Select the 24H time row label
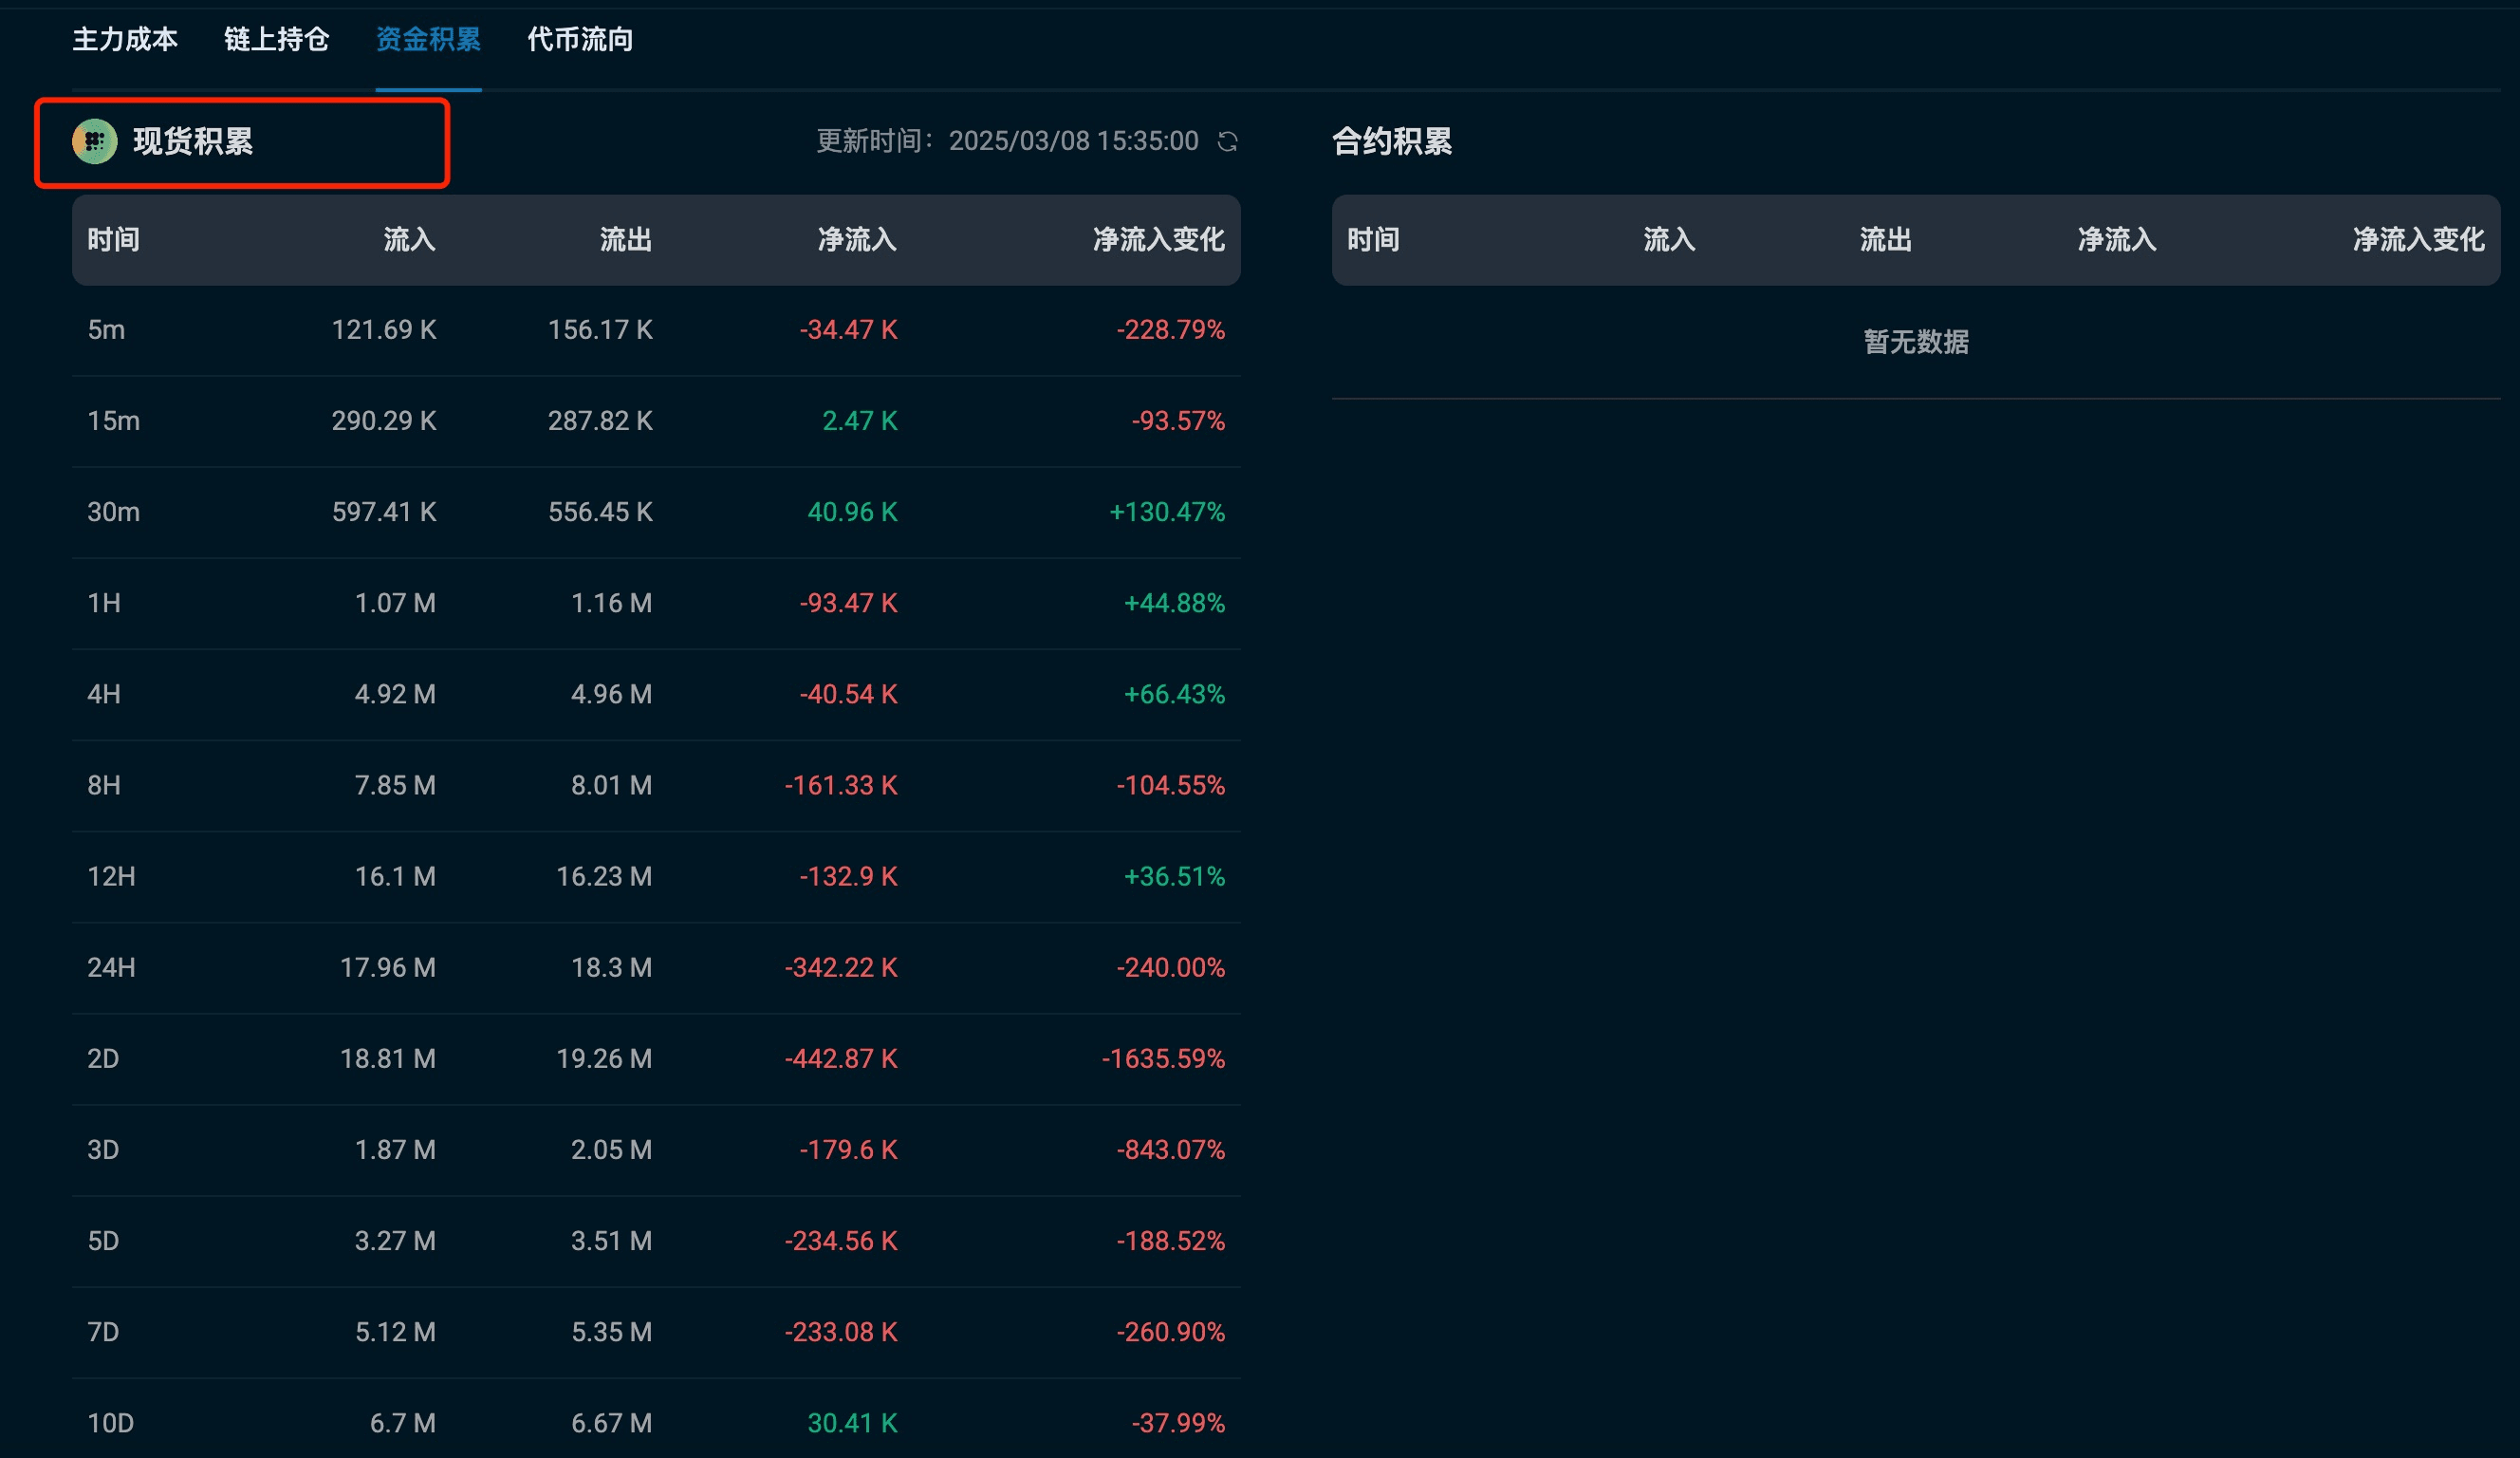2520x1458 pixels. click(111, 967)
